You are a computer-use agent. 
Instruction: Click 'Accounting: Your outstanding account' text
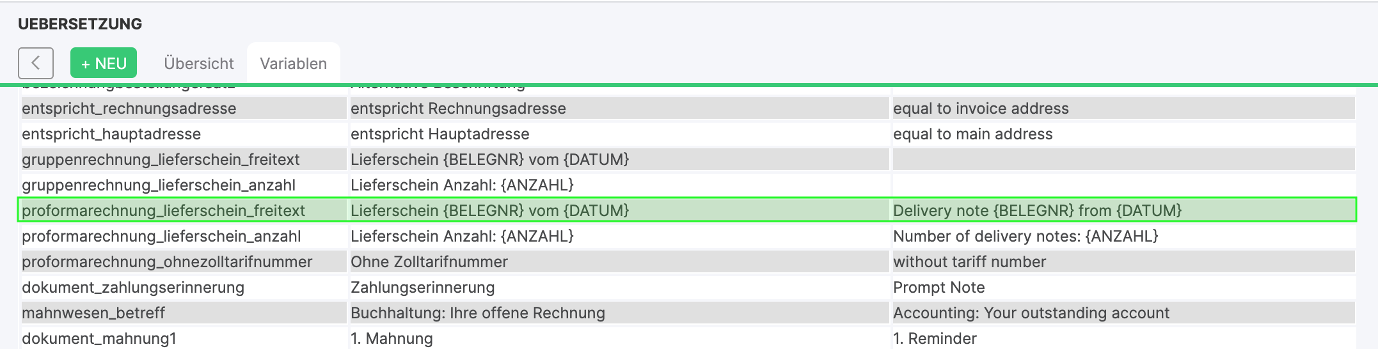(x=1031, y=313)
